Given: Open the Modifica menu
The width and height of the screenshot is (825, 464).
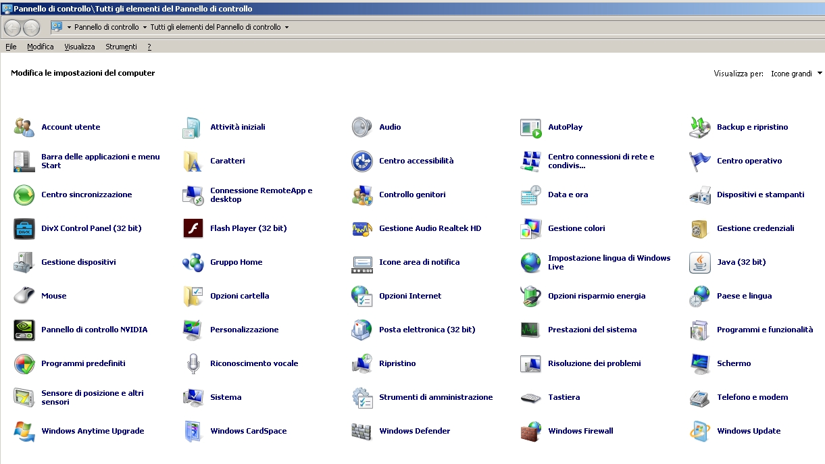Looking at the screenshot, I should coord(41,47).
